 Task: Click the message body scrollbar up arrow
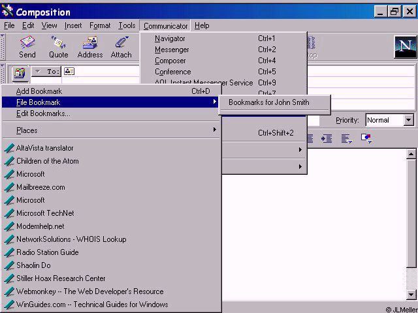411,154
